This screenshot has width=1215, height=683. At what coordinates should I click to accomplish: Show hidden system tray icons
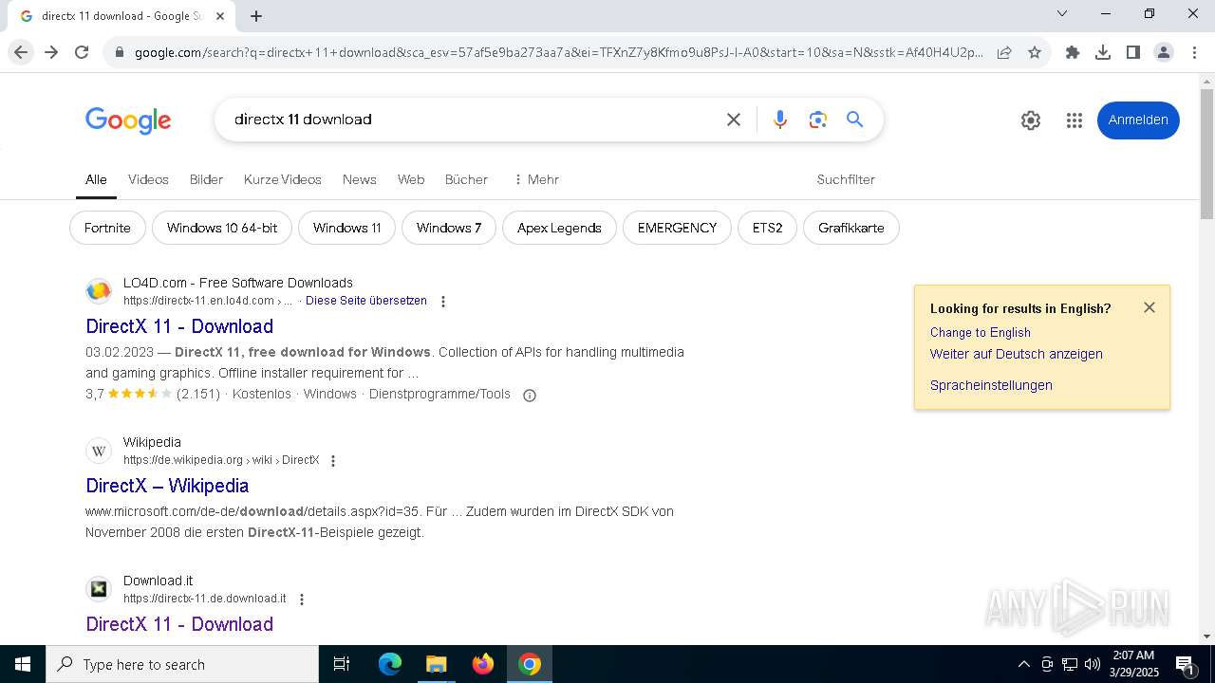click(1024, 664)
